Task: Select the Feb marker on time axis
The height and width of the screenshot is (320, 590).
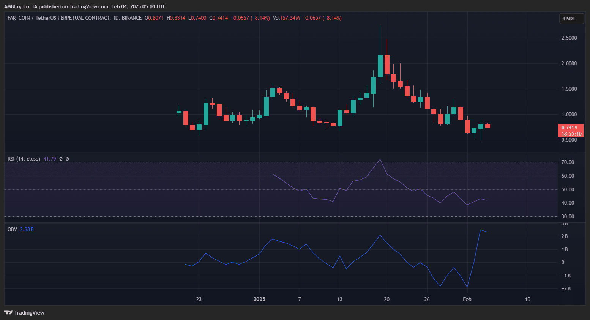Action: tap(467, 299)
